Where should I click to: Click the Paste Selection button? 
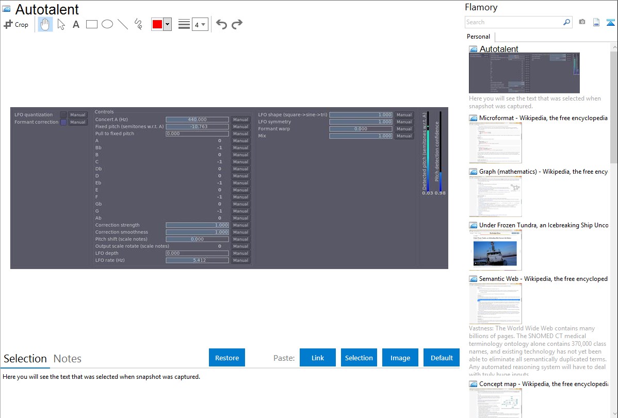(359, 358)
